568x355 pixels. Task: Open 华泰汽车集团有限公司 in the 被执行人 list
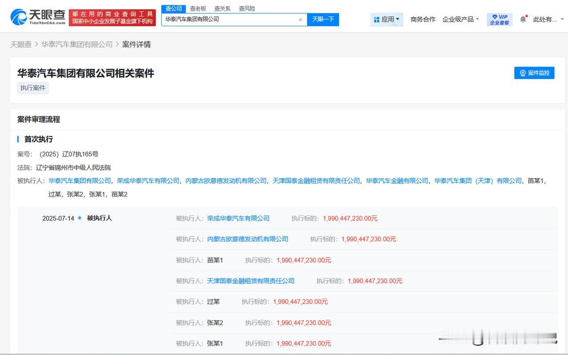pos(80,181)
